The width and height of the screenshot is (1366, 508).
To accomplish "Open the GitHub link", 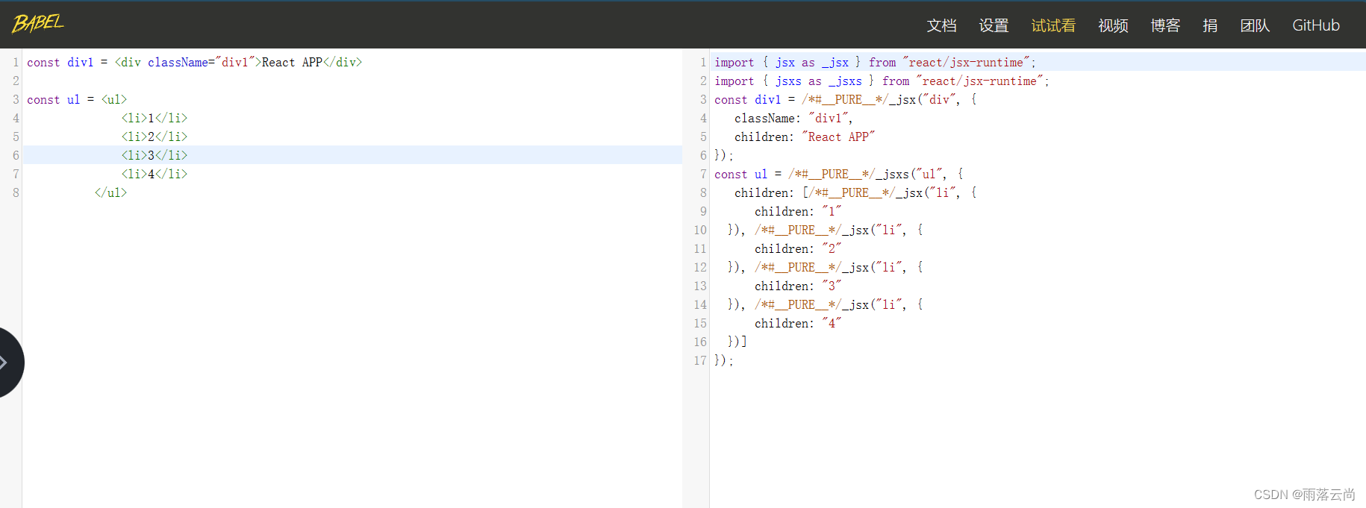I will pyautogui.click(x=1316, y=25).
